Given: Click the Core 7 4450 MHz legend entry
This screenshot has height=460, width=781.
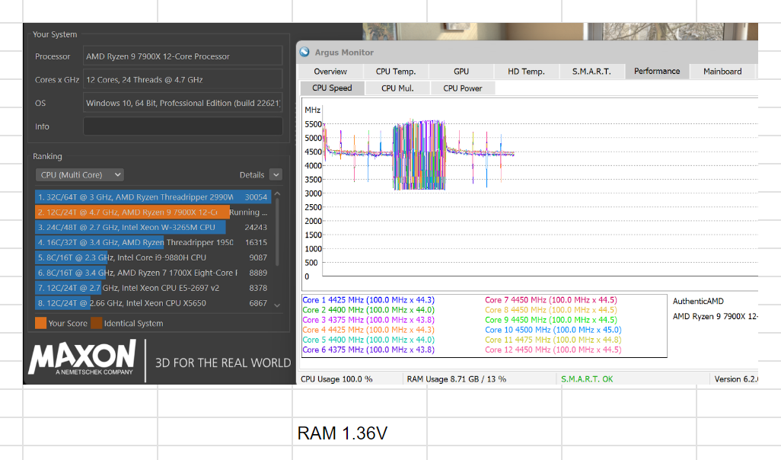Looking at the screenshot, I should coord(551,300).
